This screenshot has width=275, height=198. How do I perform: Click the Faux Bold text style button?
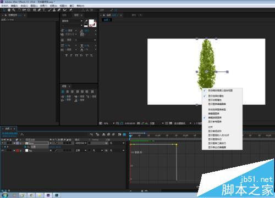pyautogui.click(x=67, y=55)
